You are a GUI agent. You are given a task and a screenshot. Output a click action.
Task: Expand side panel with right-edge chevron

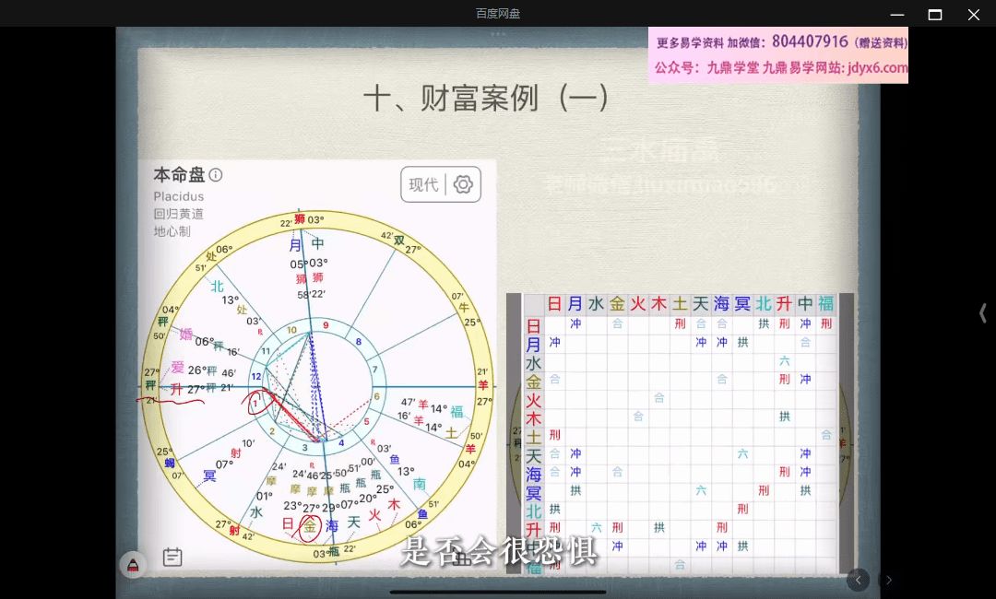(983, 313)
